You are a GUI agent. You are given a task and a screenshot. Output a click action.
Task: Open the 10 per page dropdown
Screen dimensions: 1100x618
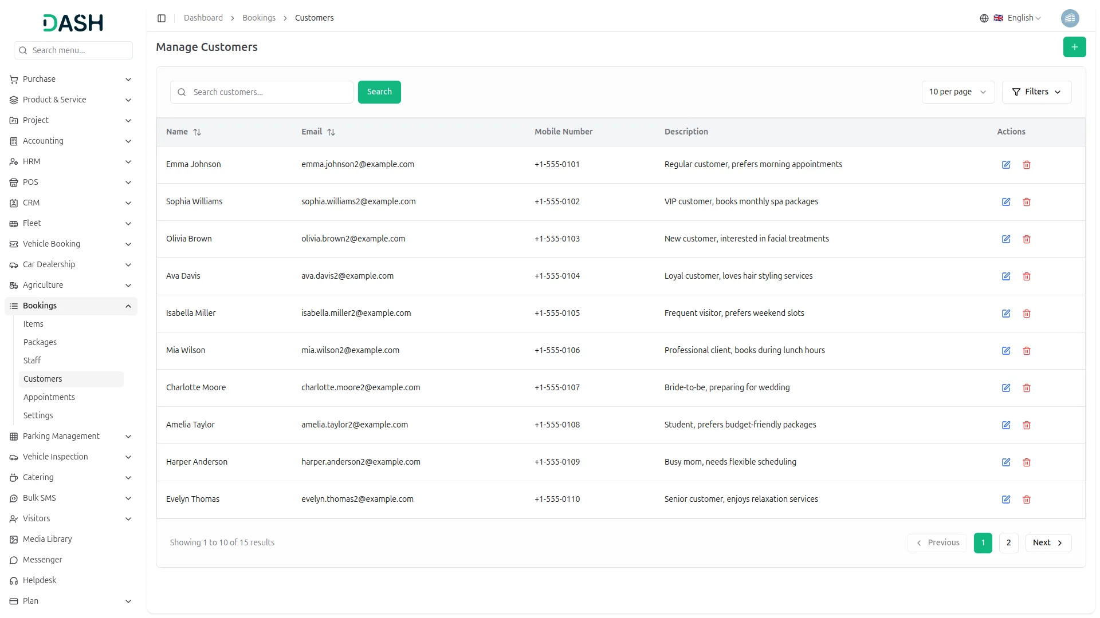pos(957,92)
